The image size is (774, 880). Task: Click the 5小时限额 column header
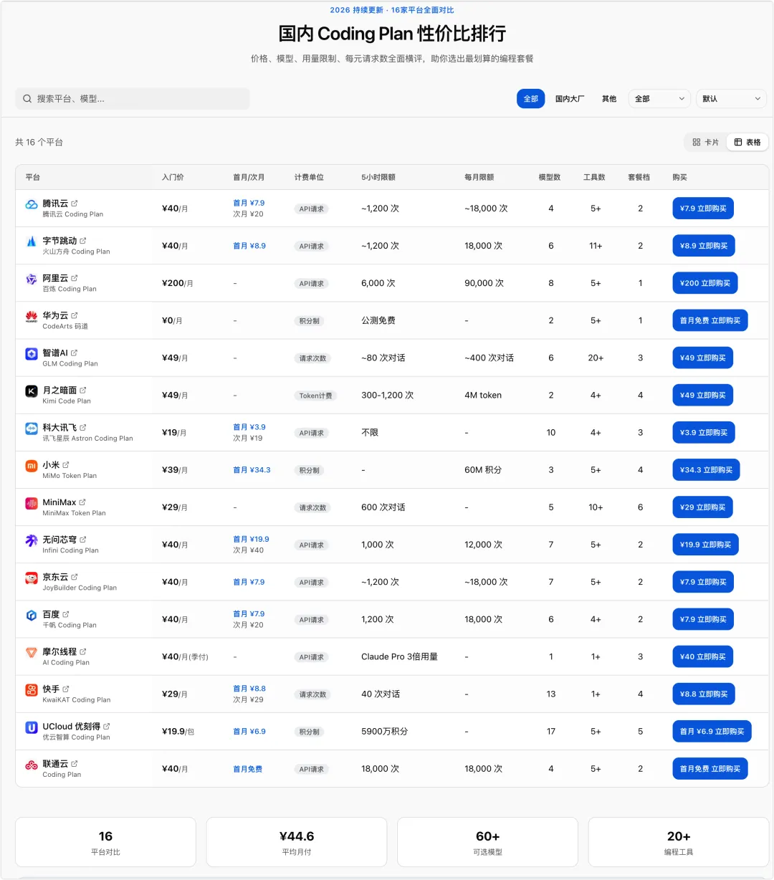click(x=378, y=177)
